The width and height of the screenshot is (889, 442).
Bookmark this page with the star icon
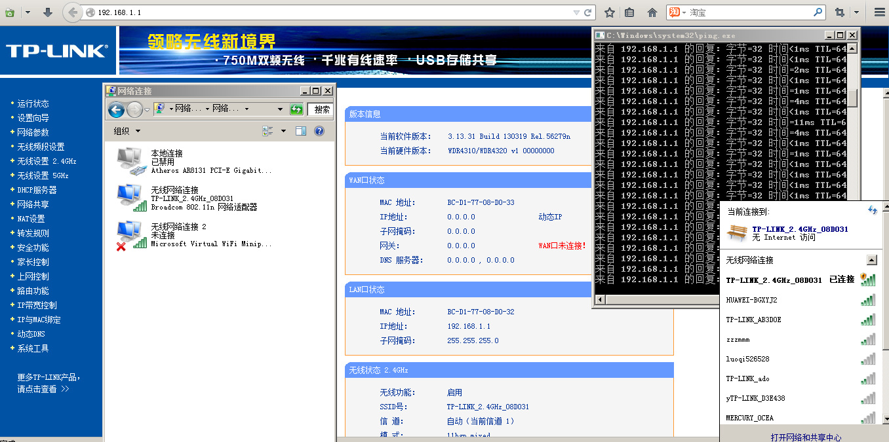[609, 12]
